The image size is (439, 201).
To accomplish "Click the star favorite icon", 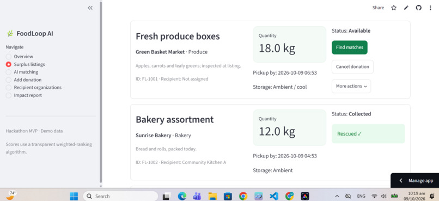I will (x=394, y=8).
